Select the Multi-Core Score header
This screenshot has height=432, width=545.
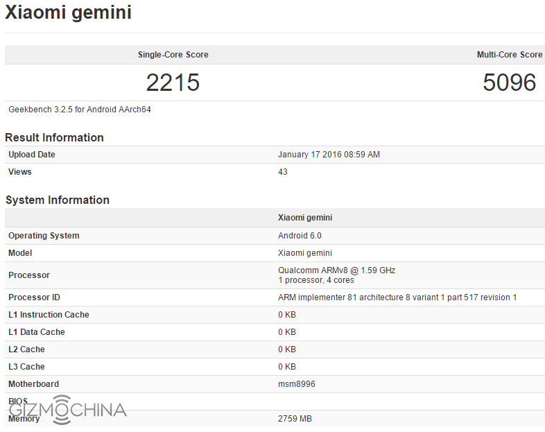click(x=510, y=55)
